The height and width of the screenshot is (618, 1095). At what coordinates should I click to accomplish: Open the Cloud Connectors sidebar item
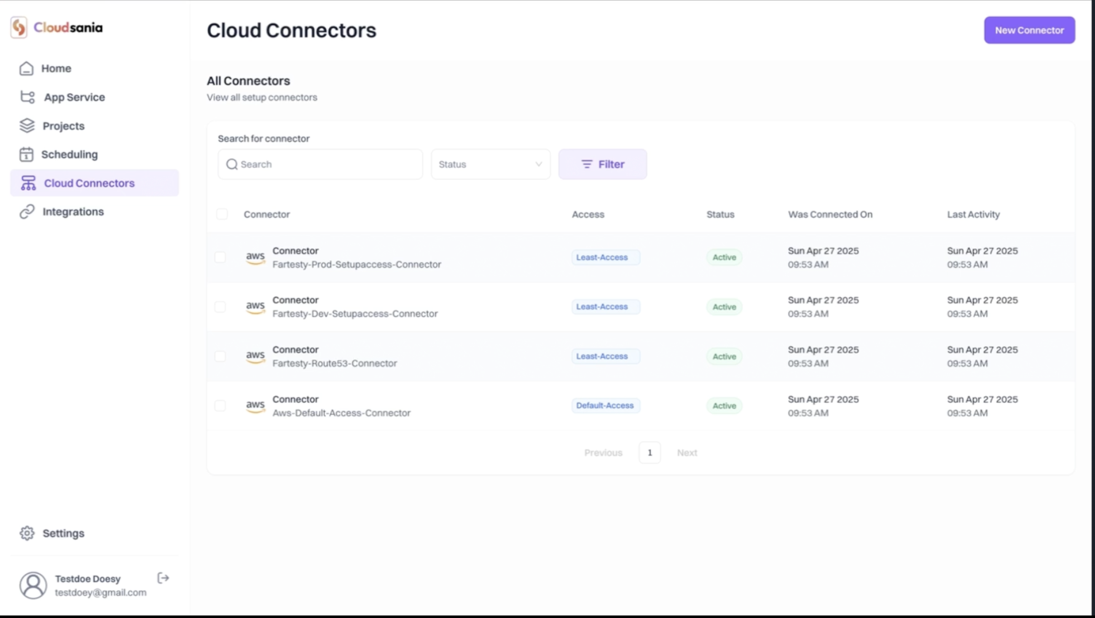point(89,183)
